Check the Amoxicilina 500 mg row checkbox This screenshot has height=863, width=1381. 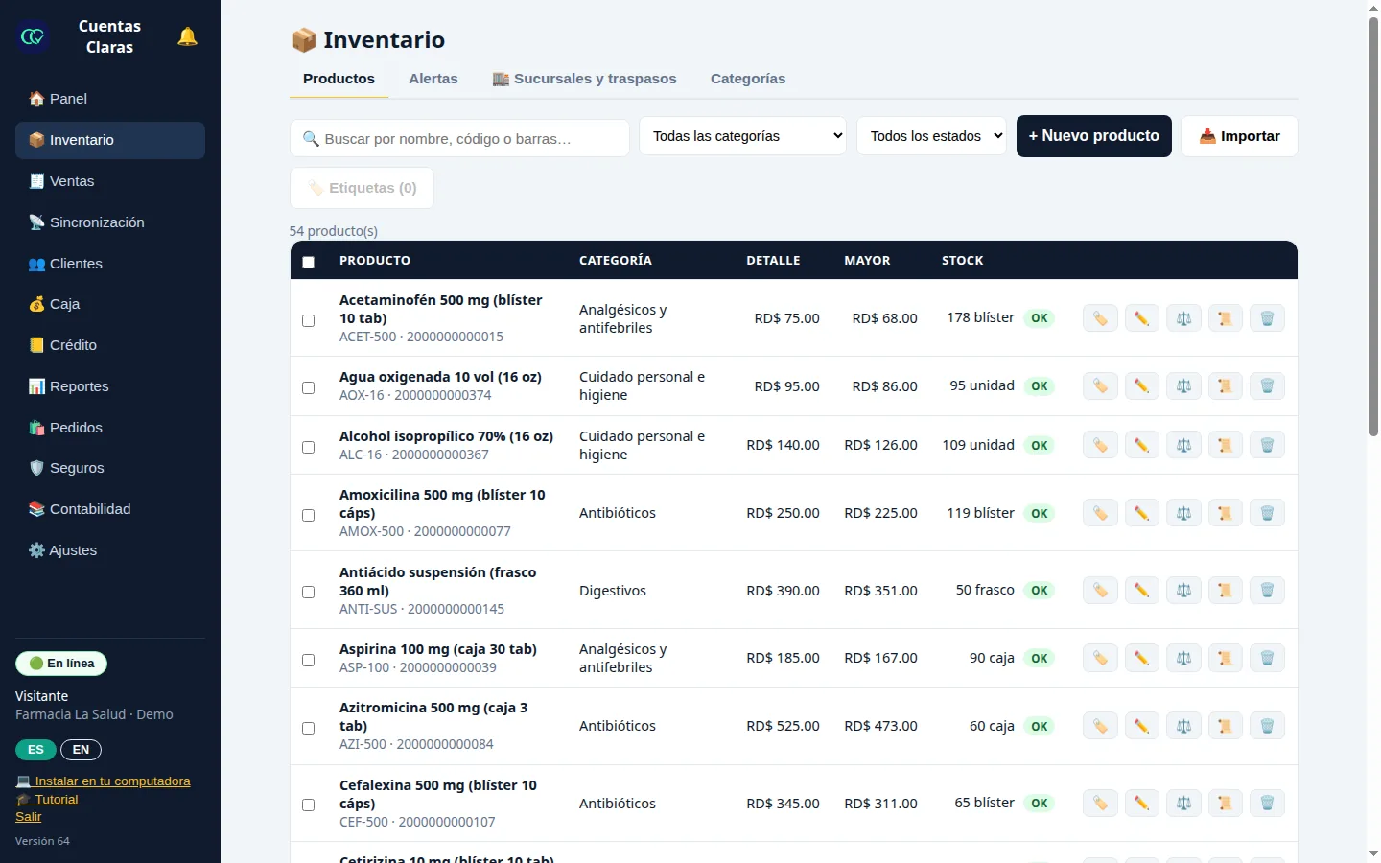coord(308,515)
